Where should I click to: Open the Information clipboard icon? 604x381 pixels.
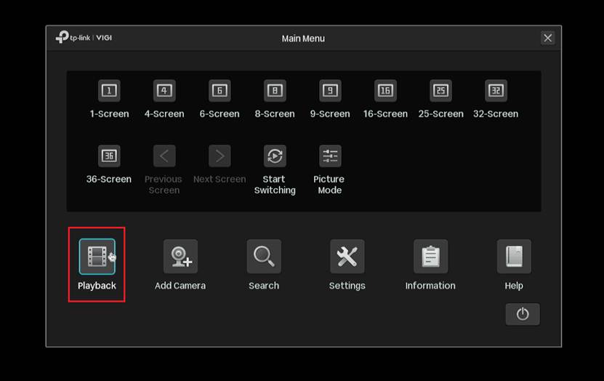point(431,257)
